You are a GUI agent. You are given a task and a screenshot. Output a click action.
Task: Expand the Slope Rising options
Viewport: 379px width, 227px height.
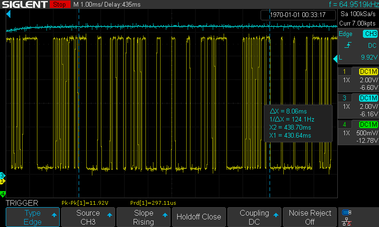pos(143,217)
